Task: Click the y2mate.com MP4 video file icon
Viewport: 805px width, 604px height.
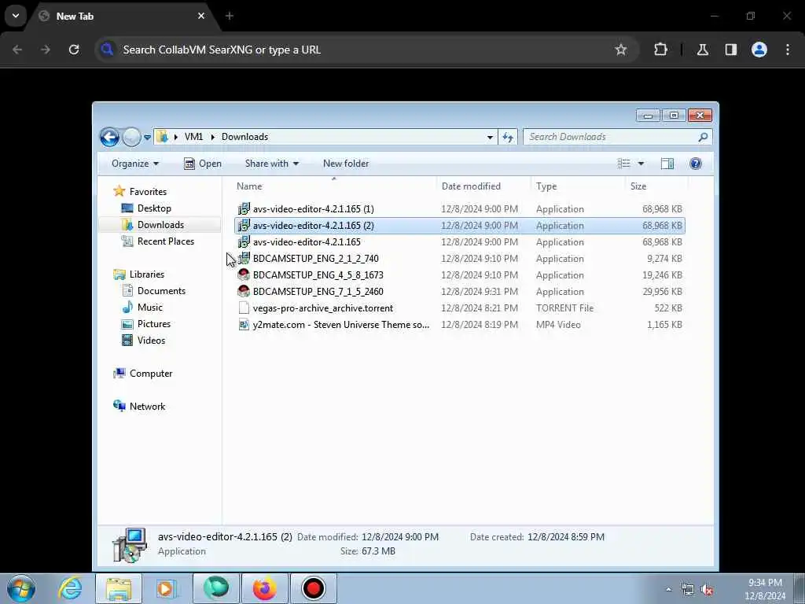Action: 244,325
